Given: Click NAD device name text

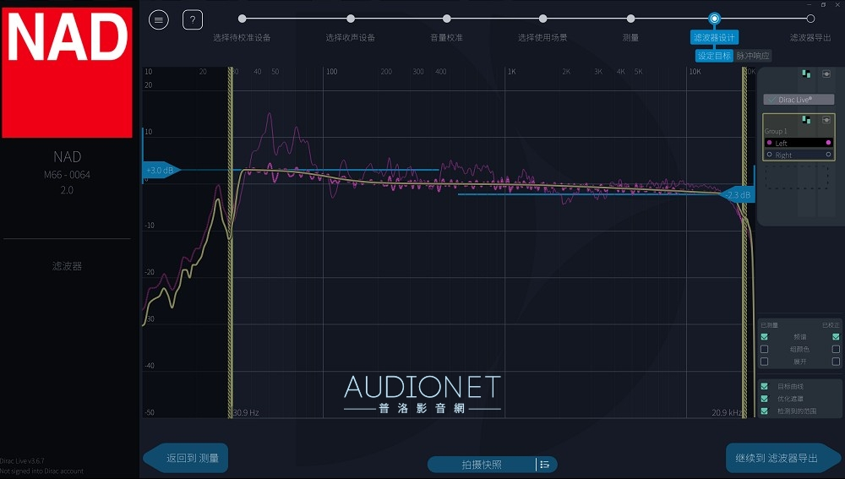Looking at the screenshot, I should coord(68,157).
